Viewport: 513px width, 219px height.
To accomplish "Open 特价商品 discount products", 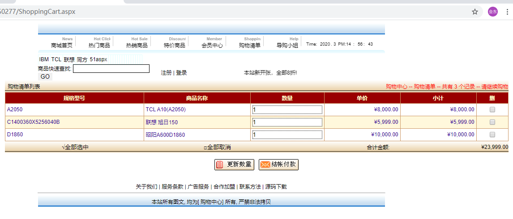I will tap(175, 46).
